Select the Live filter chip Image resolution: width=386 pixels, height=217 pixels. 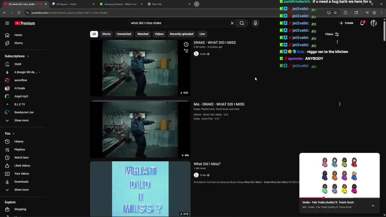[x=202, y=34]
